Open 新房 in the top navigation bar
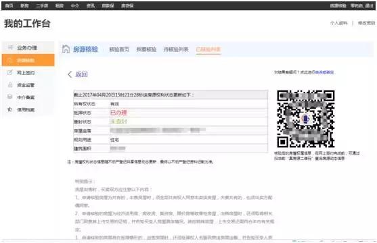Screen dimensions: 377x243 tap(24, 6)
